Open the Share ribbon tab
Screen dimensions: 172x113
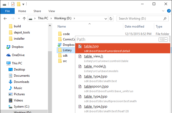point(37,11)
